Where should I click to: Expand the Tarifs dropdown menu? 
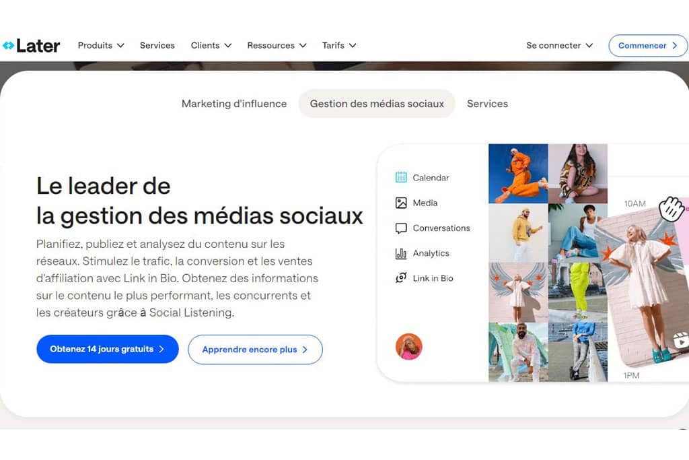point(338,46)
